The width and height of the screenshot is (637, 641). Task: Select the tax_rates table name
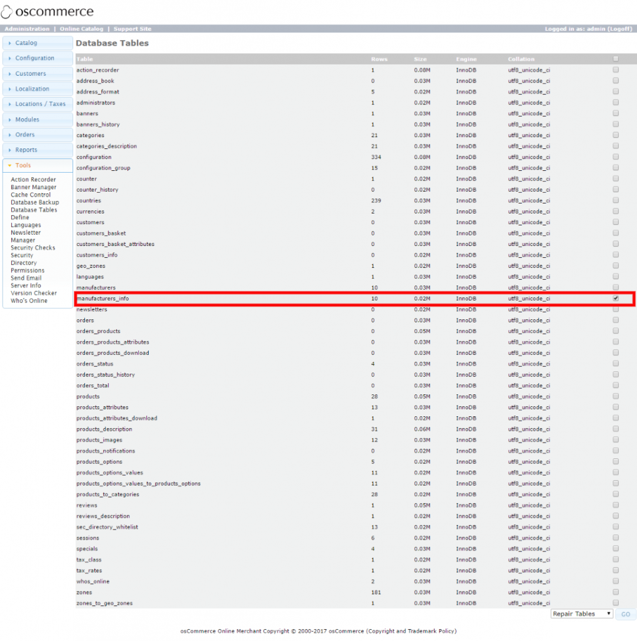tap(89, 571)
